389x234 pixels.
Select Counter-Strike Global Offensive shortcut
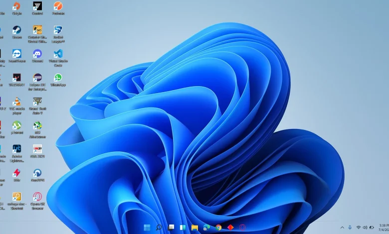pos(37,34)
